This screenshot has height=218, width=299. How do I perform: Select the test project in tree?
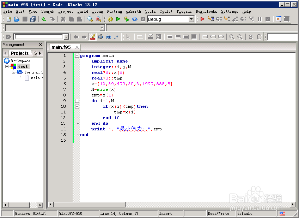[23, 66]
